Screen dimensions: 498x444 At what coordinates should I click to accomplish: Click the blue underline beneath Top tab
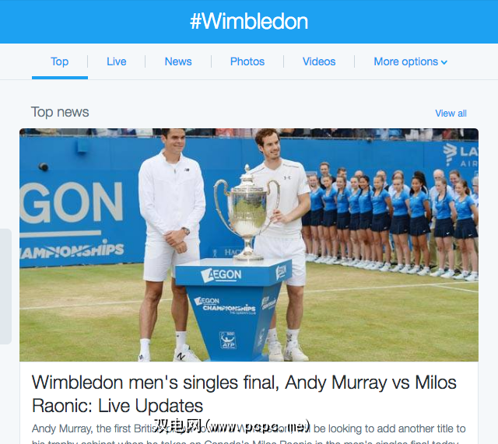(x=60, y=78)
